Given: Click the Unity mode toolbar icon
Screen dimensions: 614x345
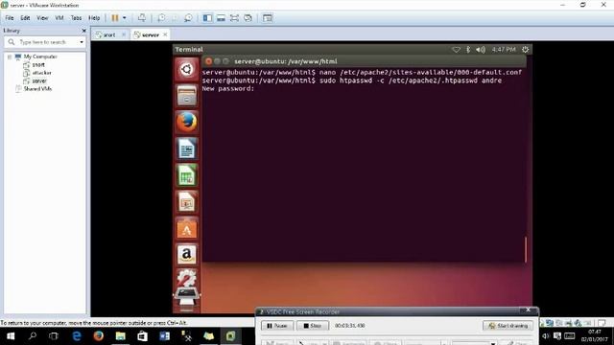Looking at the screenshot, I should [x=248, y=18].
